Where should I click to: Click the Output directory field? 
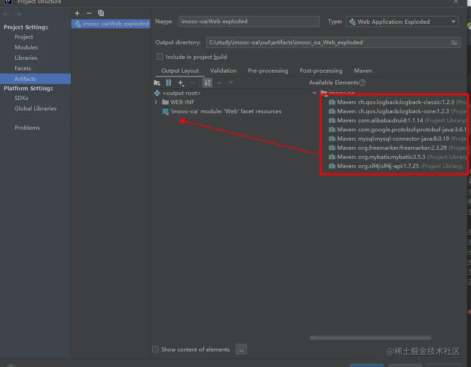pos(333,42)
